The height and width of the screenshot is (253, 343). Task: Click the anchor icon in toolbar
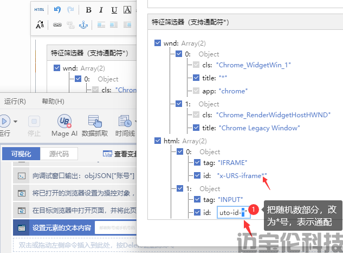pyautogui.click(x=83, y=25)
